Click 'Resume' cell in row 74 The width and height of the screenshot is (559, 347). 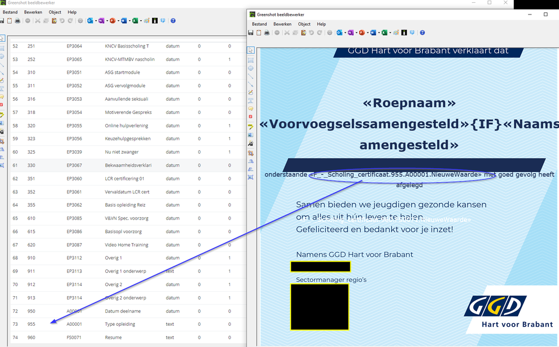[x=113, y=338]
